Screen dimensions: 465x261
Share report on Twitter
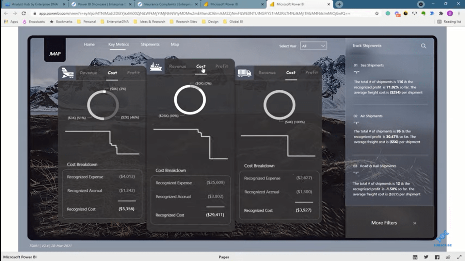click(x=426, y=257)
